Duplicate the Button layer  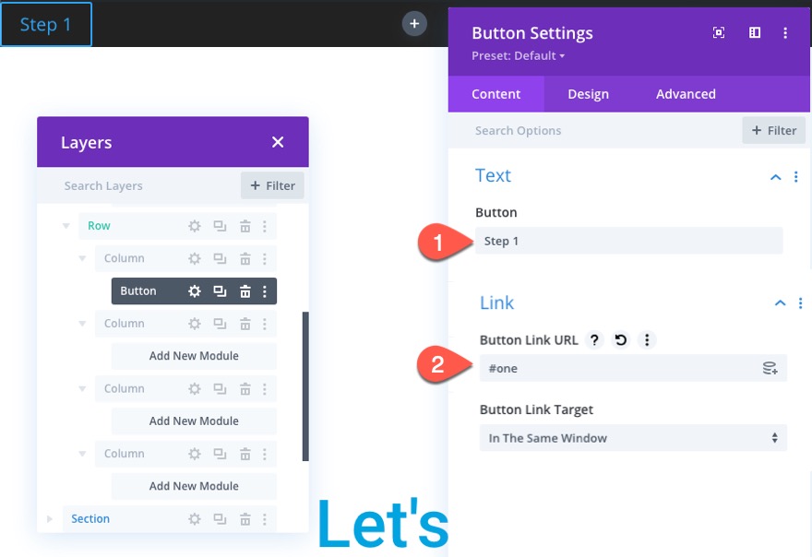(220, 291)
